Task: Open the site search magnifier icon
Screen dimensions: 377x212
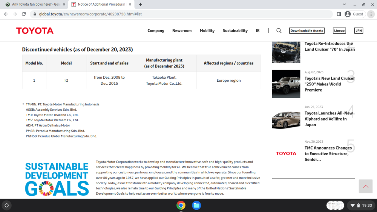Action: tap(279, 31)
